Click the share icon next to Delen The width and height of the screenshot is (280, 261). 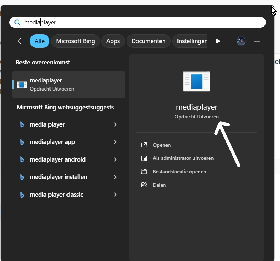(x=144, y=185)
